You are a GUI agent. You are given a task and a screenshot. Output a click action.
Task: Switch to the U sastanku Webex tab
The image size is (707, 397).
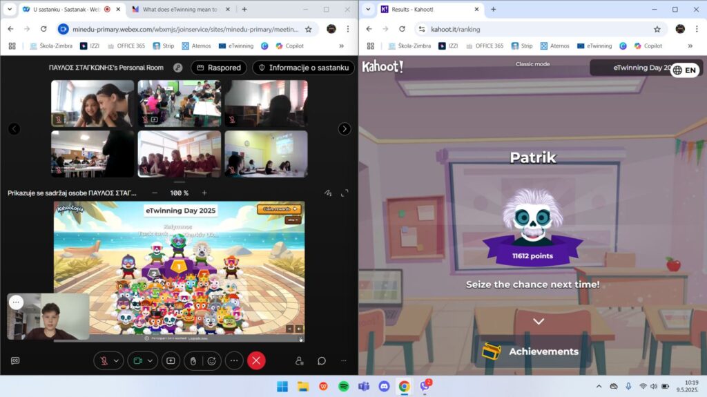66,9
